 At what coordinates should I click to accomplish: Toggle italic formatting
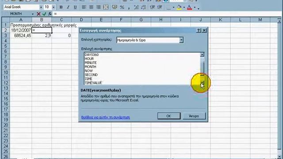point(68,7)
